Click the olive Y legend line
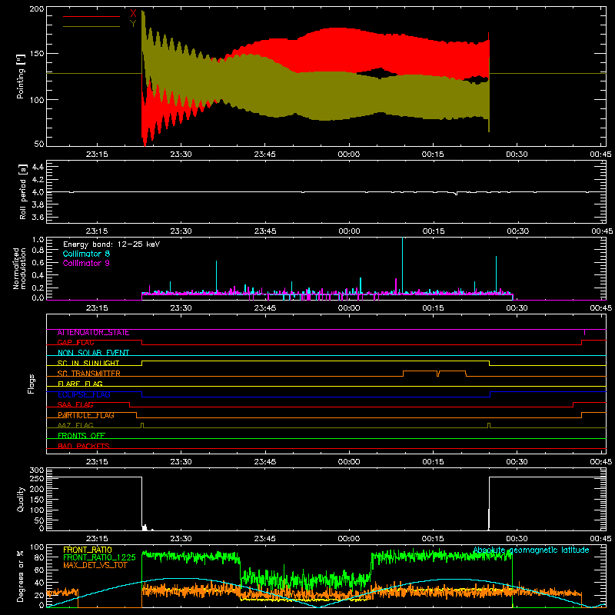The image size is (615, 615). click(x=91, y=26)
